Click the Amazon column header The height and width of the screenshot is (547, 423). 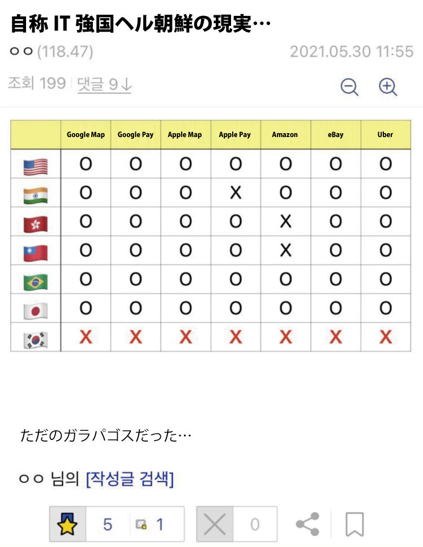coord(285,135)
